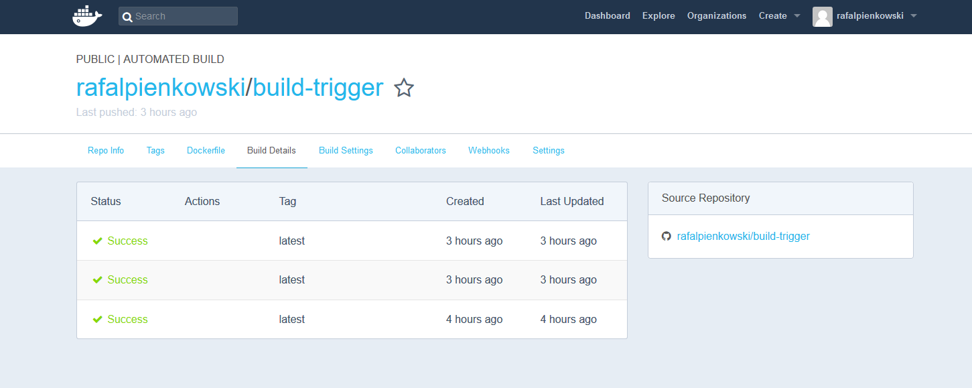Click PUBLIC | AUTOMATED BUILD label

(150, 60)
